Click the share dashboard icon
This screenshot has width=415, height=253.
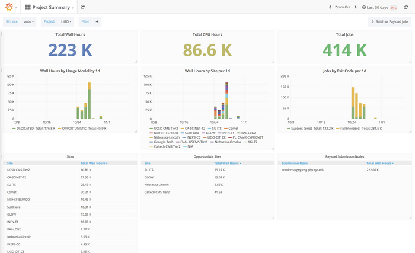click(x=83, y=7)
